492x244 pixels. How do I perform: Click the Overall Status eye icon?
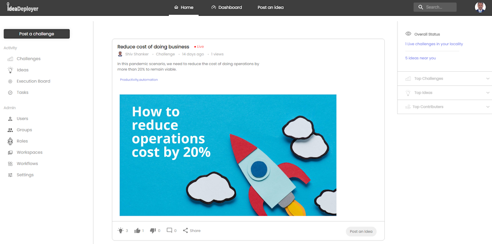point(408,34)
